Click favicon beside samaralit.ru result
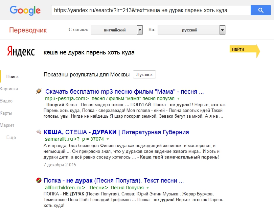 click(39, 132)
